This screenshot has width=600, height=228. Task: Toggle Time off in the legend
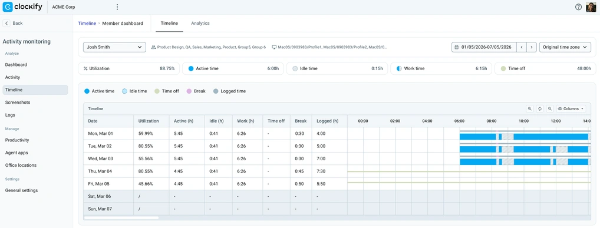pyautogui.click(x=166, y=91)
